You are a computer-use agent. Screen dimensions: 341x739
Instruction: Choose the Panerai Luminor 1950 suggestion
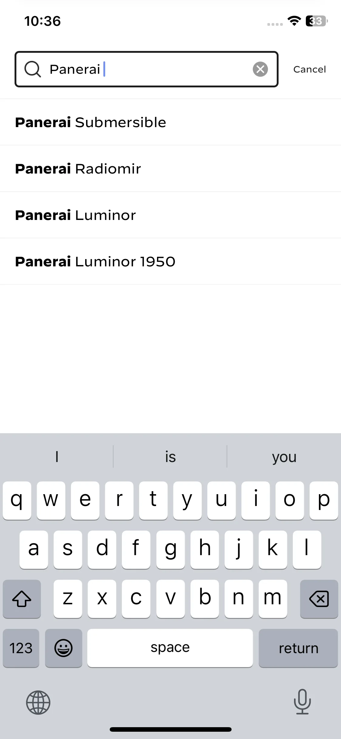point(170,262)
